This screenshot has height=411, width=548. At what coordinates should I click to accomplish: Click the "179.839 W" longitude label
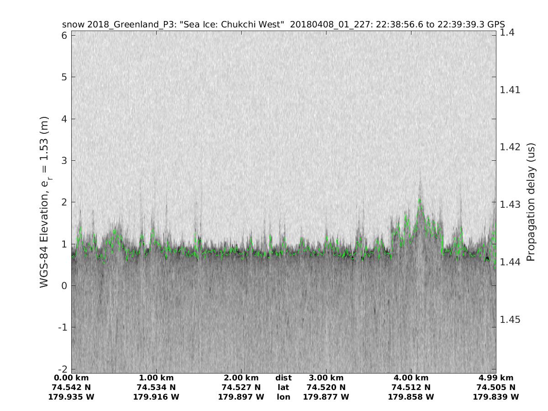click(x=496, y=397)
